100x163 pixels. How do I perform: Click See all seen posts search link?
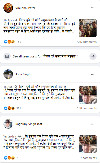pyautogui.click(x=45, y=56)
